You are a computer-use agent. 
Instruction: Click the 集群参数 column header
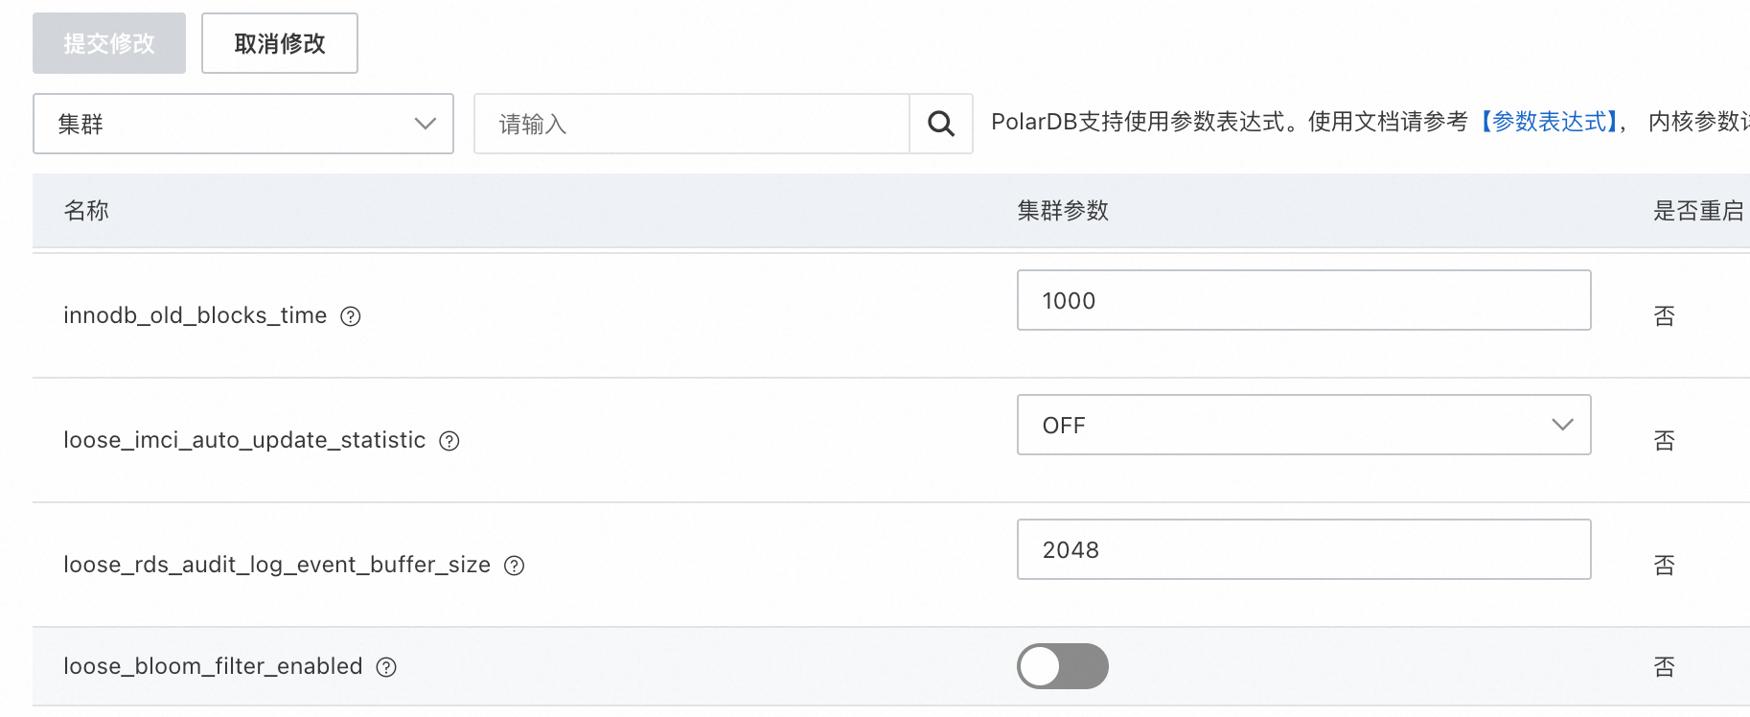(1063, 211)
